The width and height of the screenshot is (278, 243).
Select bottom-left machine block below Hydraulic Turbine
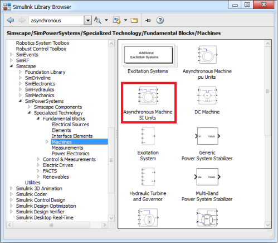pos(148,217)
